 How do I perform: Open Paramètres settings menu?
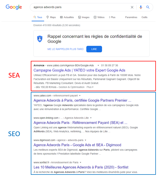(x=131, y=17)
